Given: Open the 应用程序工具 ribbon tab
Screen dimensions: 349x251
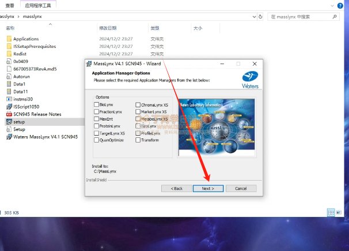Looking at the screenshot, I should click(x=38, y=6).
